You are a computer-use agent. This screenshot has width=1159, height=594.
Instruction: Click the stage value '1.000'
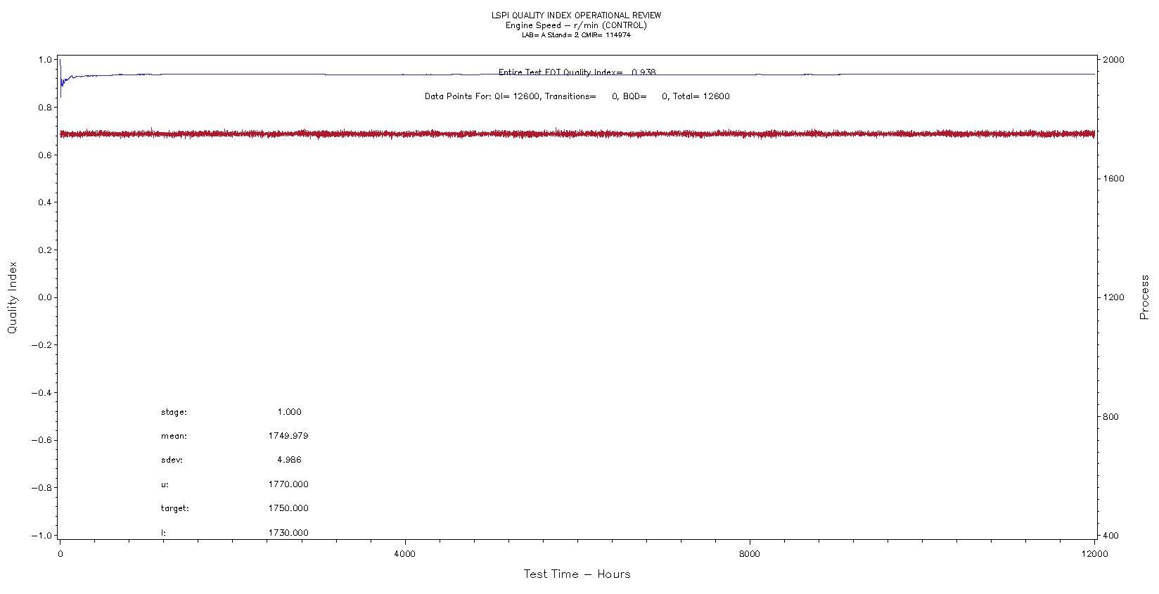[289, 412]
